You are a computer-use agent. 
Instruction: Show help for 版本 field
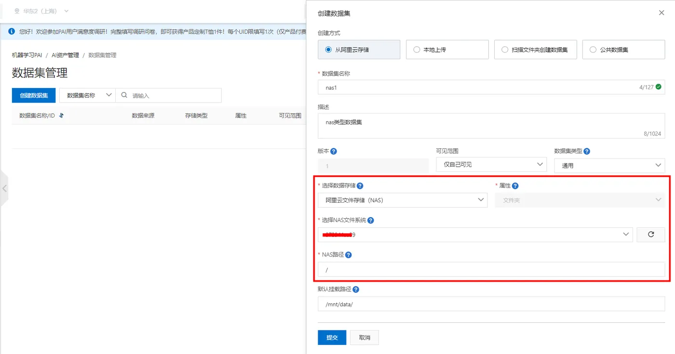pyautogui.click(x=334, y=151)
